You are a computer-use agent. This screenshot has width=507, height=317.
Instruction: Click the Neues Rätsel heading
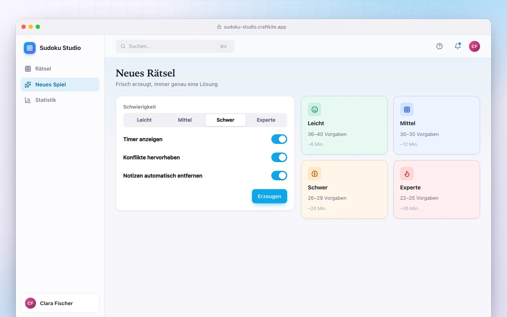pyautogui.click(x=145, y=73)
